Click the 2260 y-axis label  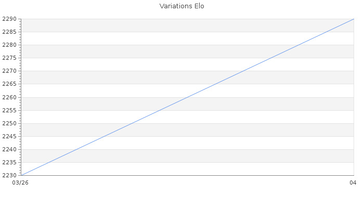pyautogui.click(x=10, y=97)
